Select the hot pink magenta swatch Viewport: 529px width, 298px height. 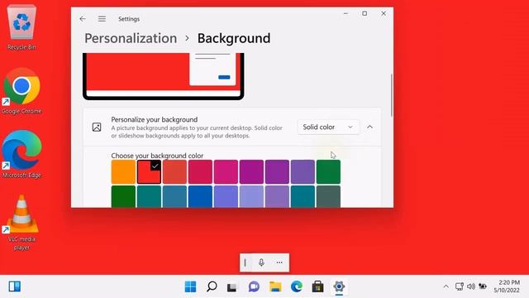226,172
